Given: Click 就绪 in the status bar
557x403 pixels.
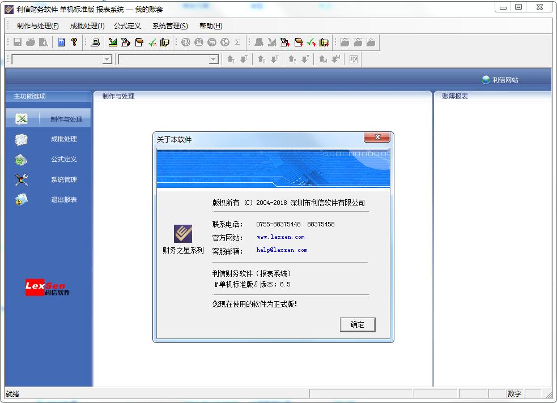Looking at the screenshot, I should (x=12, y=394).
